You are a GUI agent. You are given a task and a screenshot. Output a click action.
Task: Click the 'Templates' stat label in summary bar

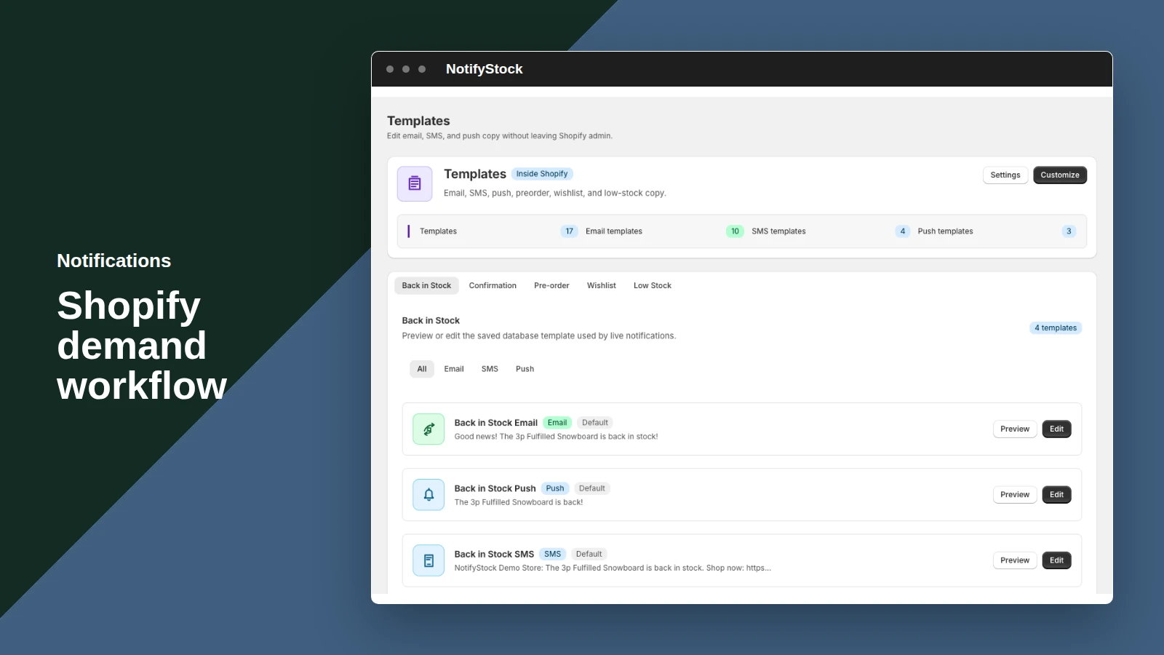click(438, 231)
